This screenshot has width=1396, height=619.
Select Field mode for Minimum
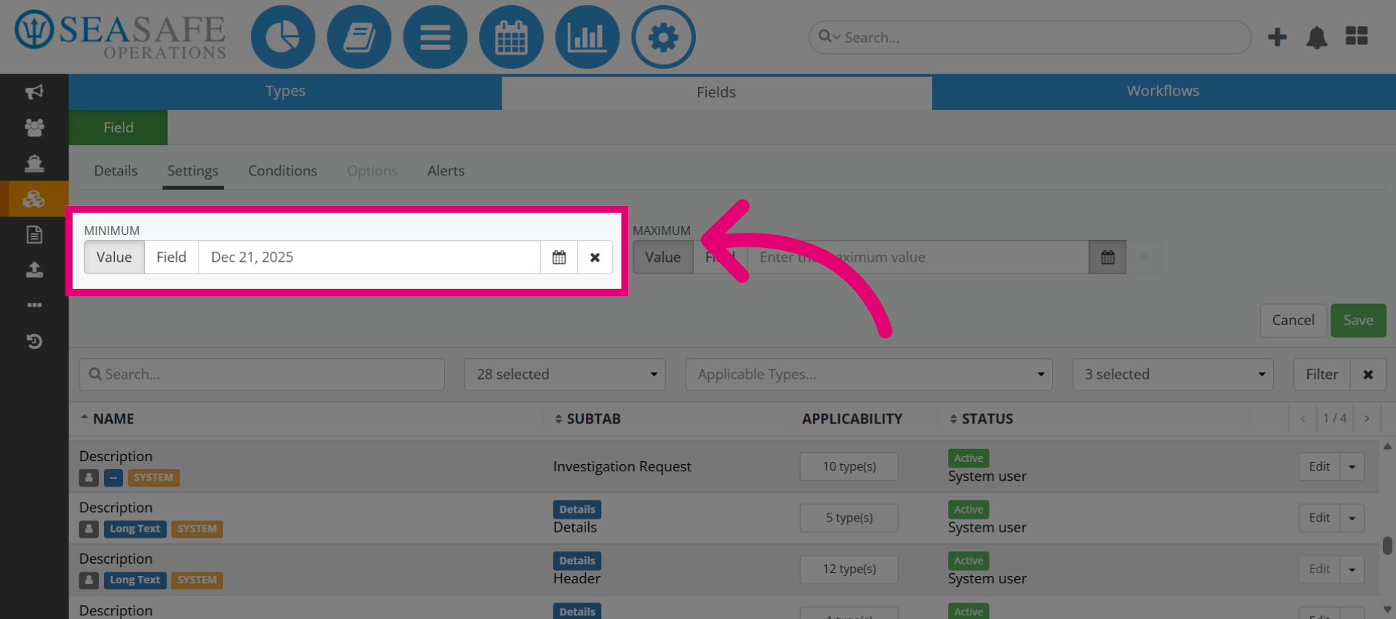point(172,257)
